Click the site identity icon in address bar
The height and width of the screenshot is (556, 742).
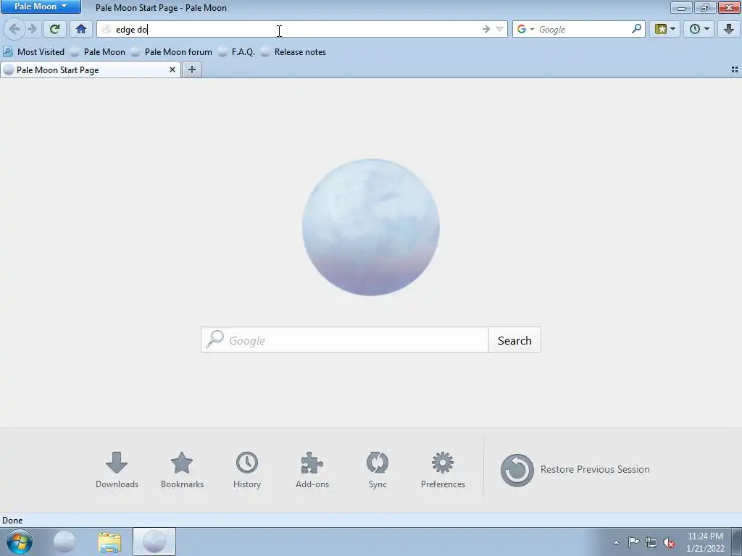coord(107,29)
